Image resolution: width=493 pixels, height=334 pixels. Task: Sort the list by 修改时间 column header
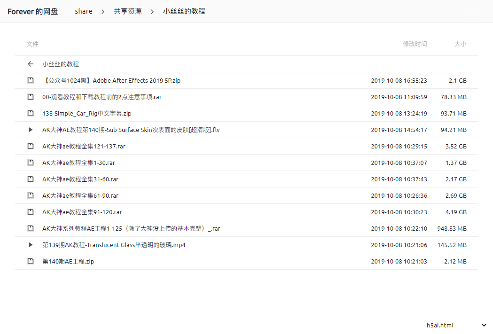(x=415, y=44)
